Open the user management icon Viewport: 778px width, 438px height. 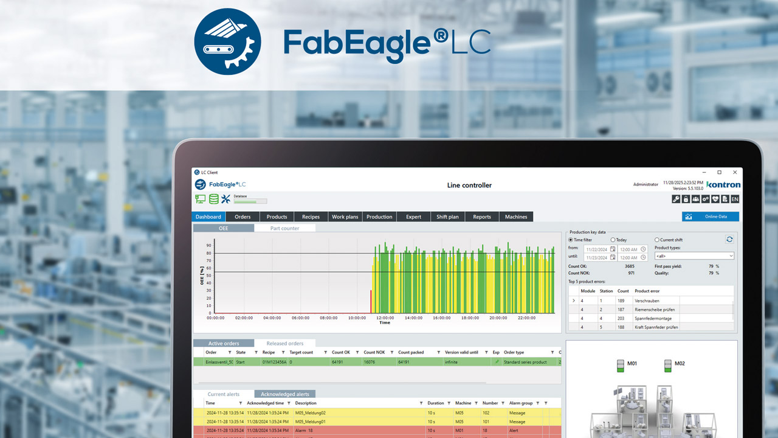[695, 199]
